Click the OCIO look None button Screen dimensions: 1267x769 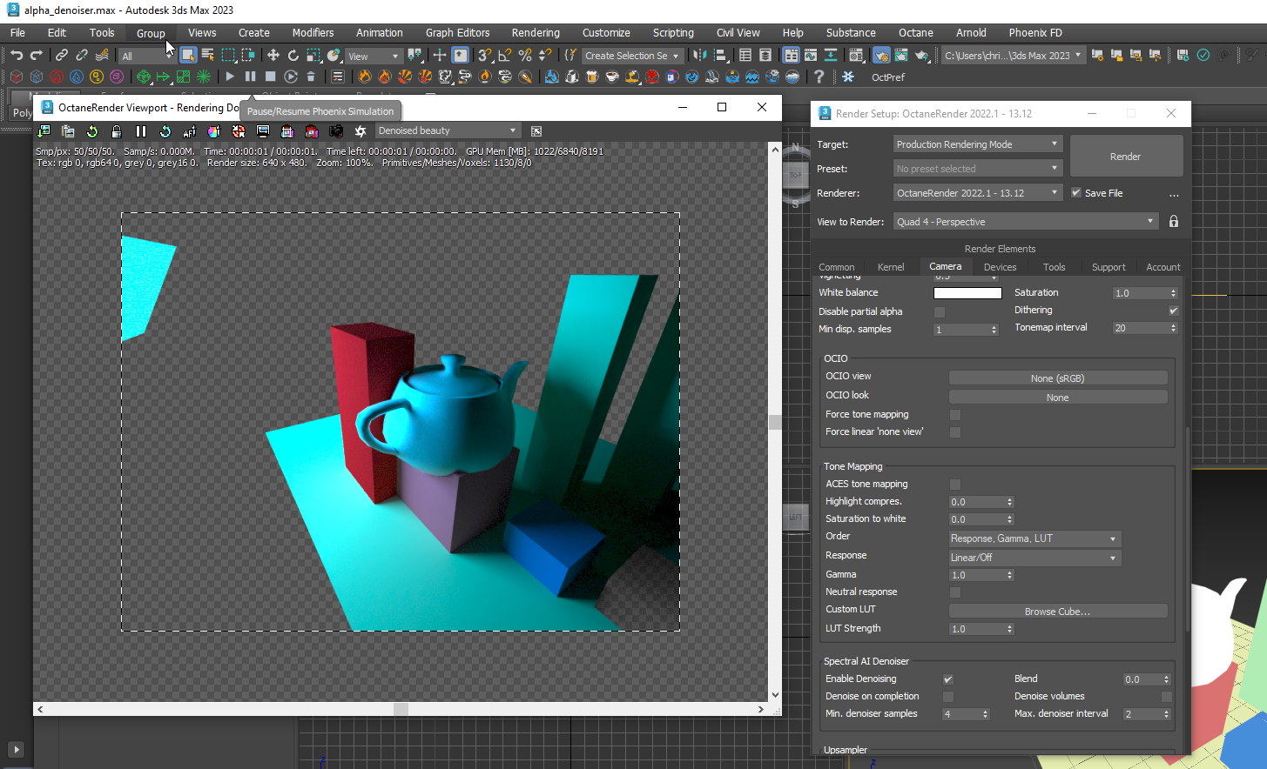[x=1058, y=398]
